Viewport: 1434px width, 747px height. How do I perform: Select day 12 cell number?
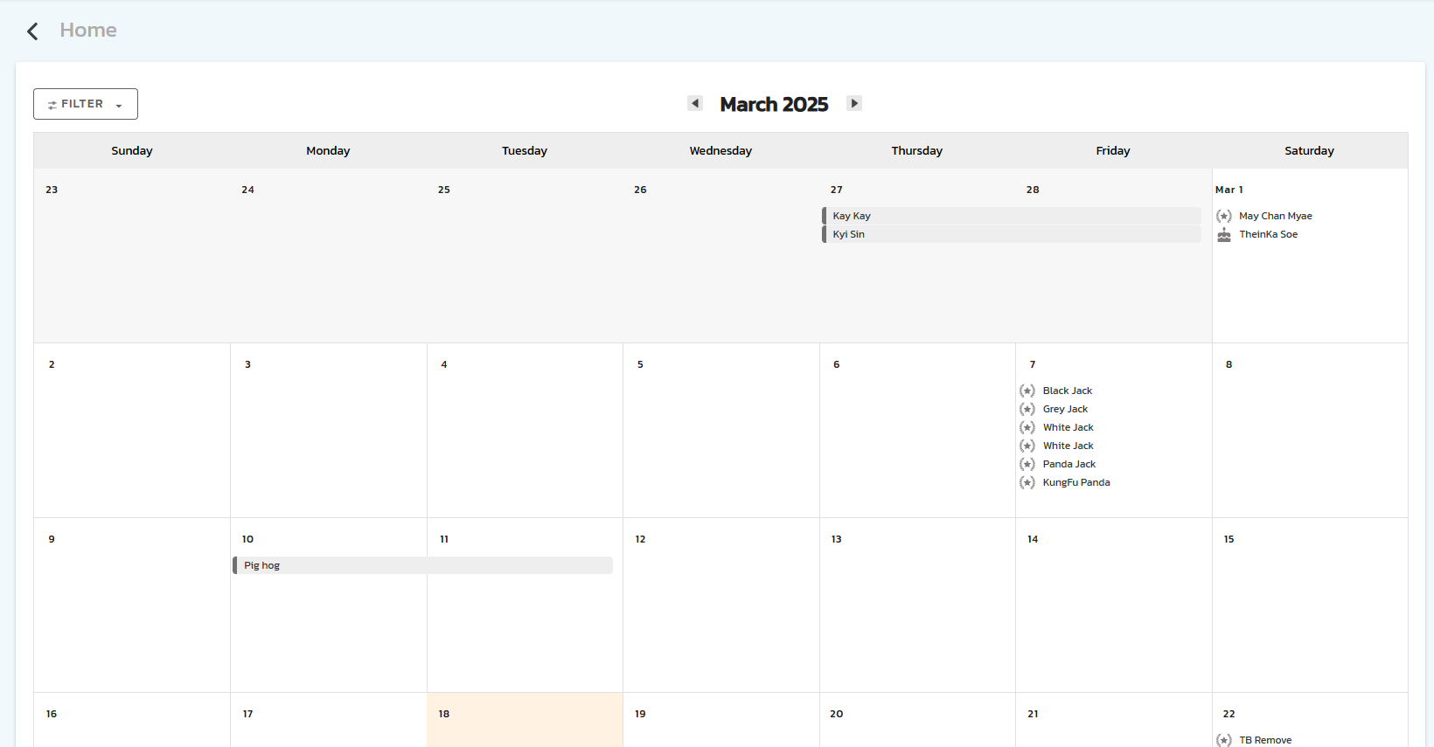pyautogui.click(x=640, y=539)
